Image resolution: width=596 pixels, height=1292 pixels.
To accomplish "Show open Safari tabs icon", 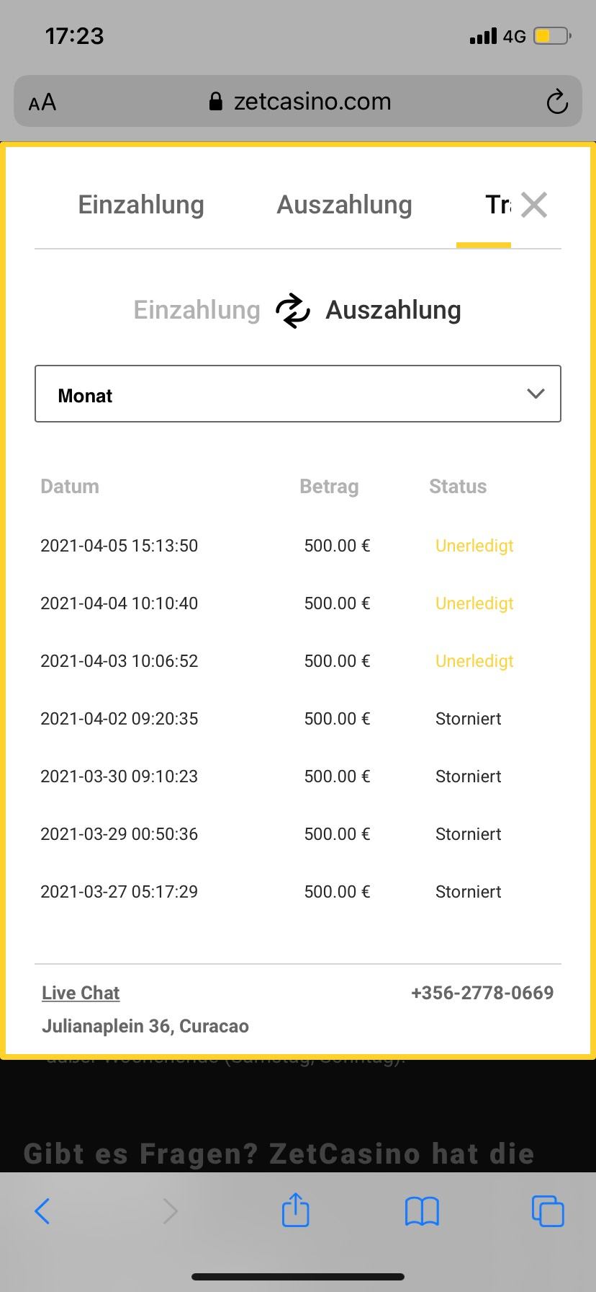I will [x=547, y=1211].
